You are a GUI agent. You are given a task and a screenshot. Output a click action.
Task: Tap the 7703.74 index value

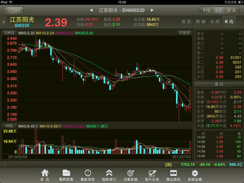point(188,165)
